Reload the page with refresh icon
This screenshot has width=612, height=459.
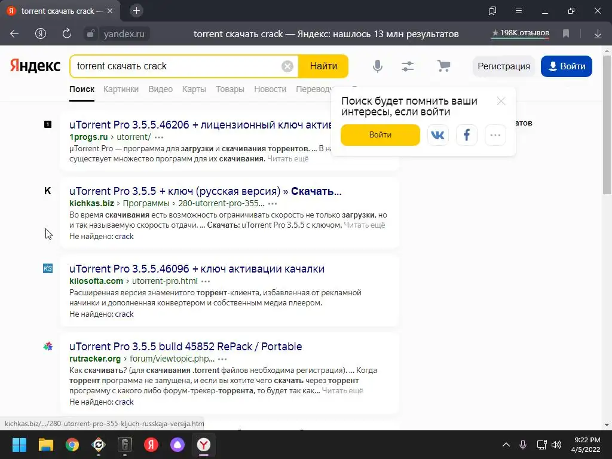tap(67, 33)
